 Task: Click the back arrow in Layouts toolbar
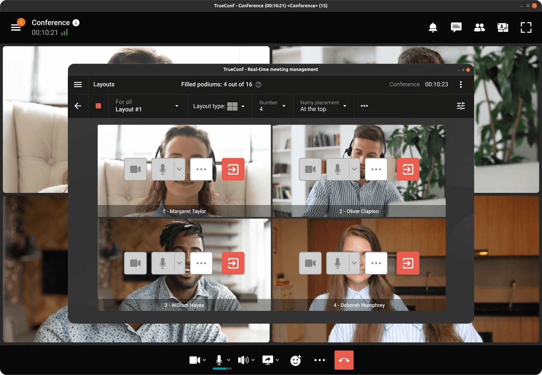[x=78, y=106]
